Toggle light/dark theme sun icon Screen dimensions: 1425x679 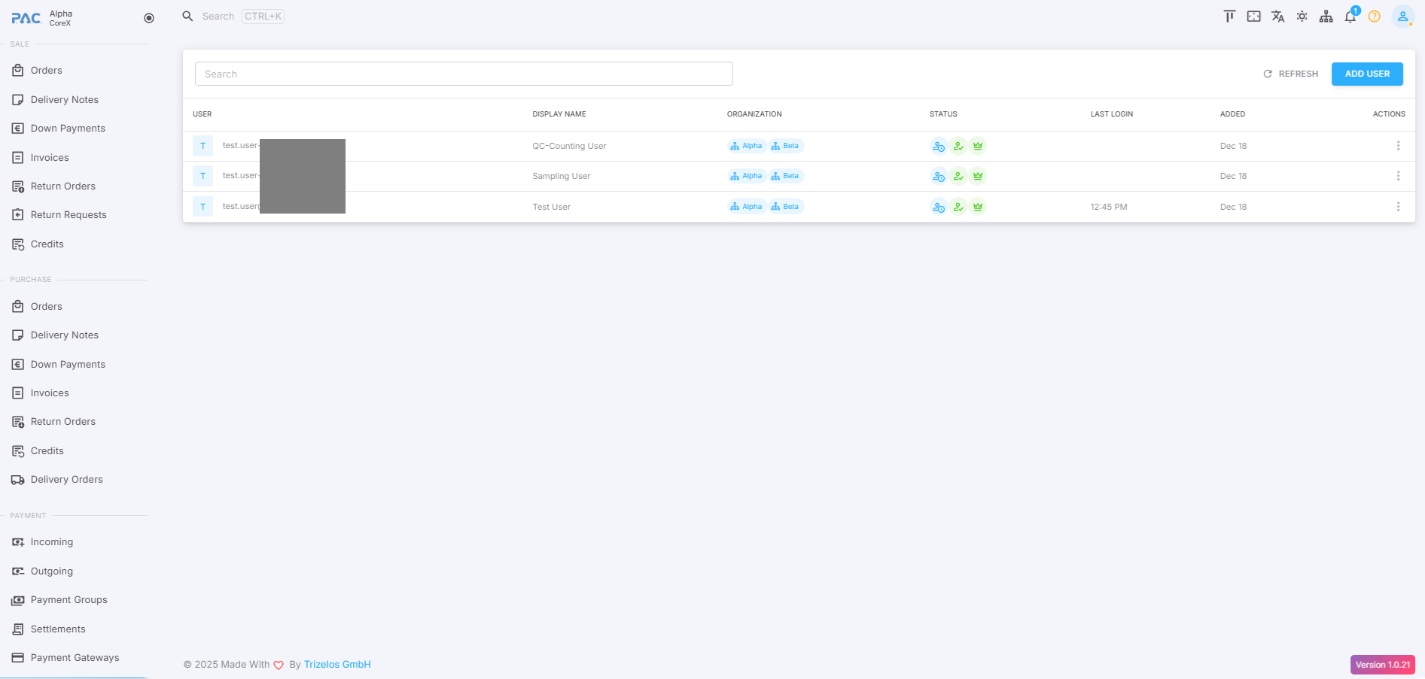coord(1302,17)
